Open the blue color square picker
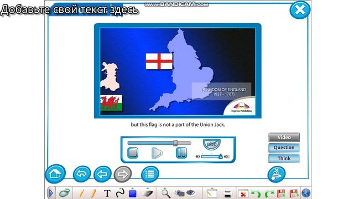Viewport: 354px width, 199px height. pyautogui.click(x=133, y=193)
